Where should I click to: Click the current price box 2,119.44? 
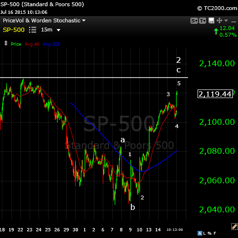point(215,94)
